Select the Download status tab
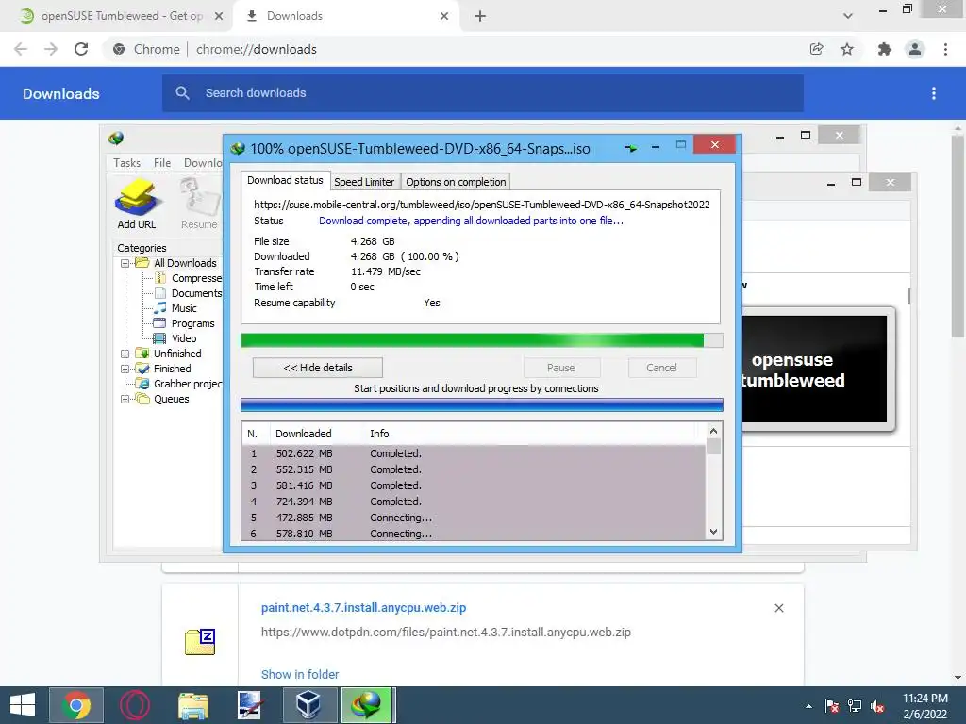 tap(285, 180)
